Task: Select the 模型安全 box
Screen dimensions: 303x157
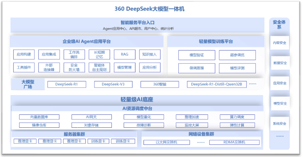Action: (x=280, y=103)
